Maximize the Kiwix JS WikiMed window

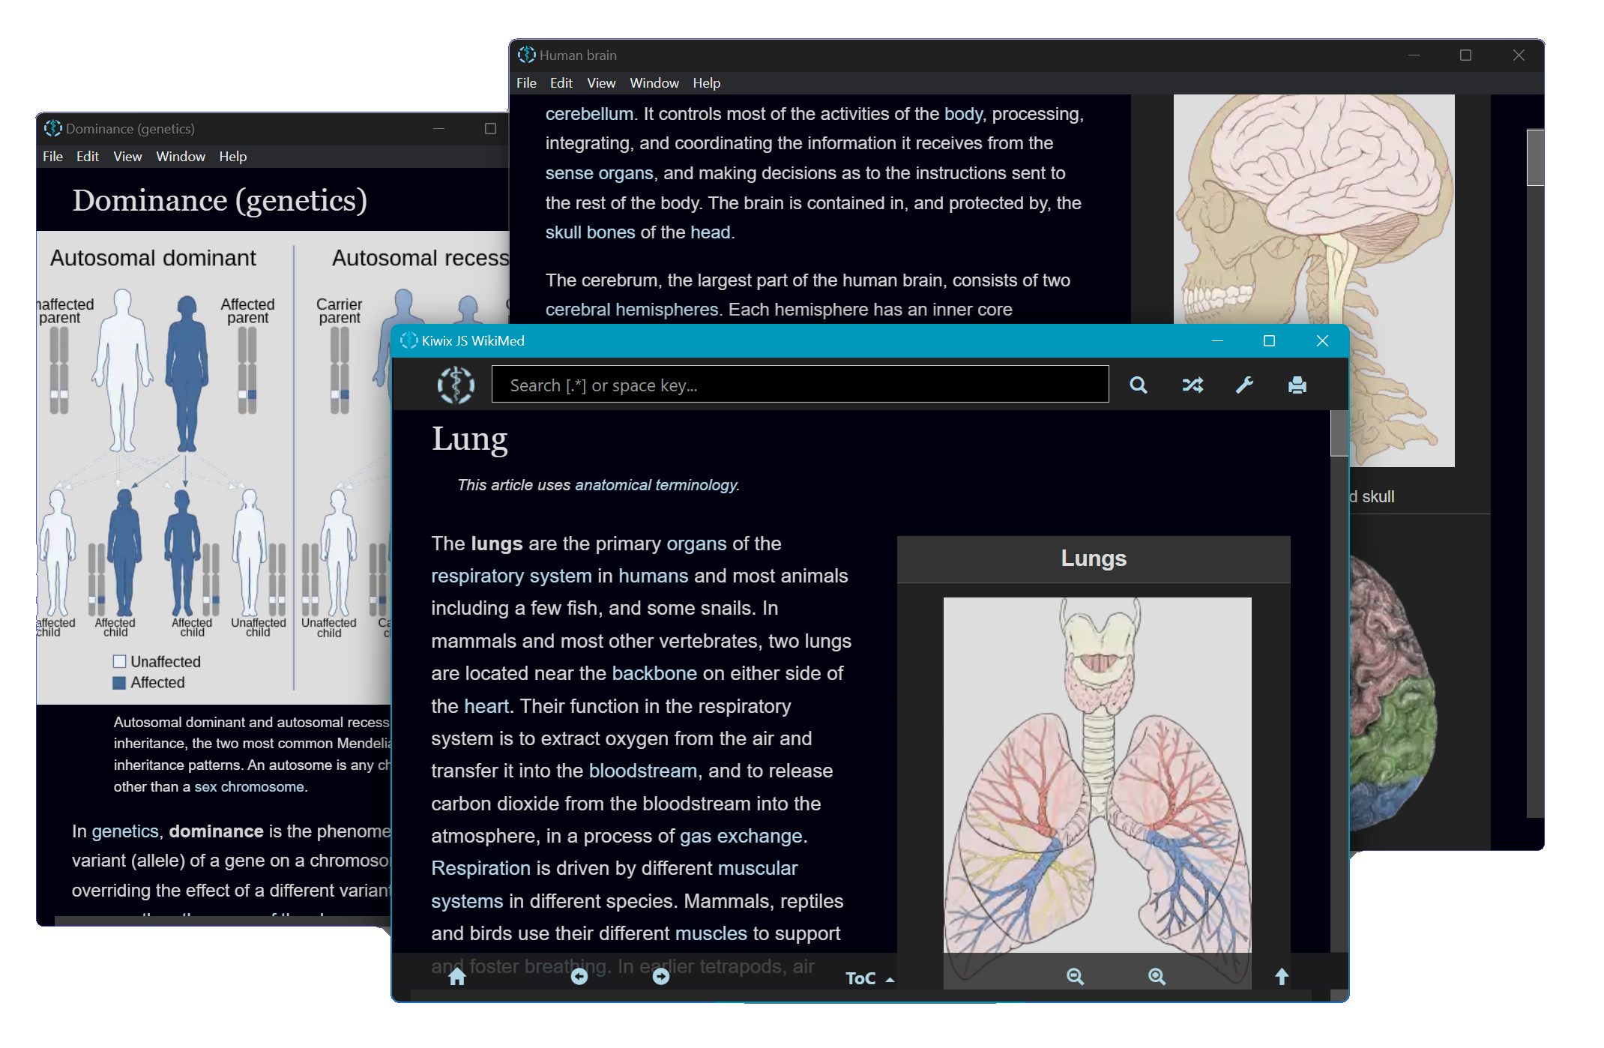pos(1269,341)
